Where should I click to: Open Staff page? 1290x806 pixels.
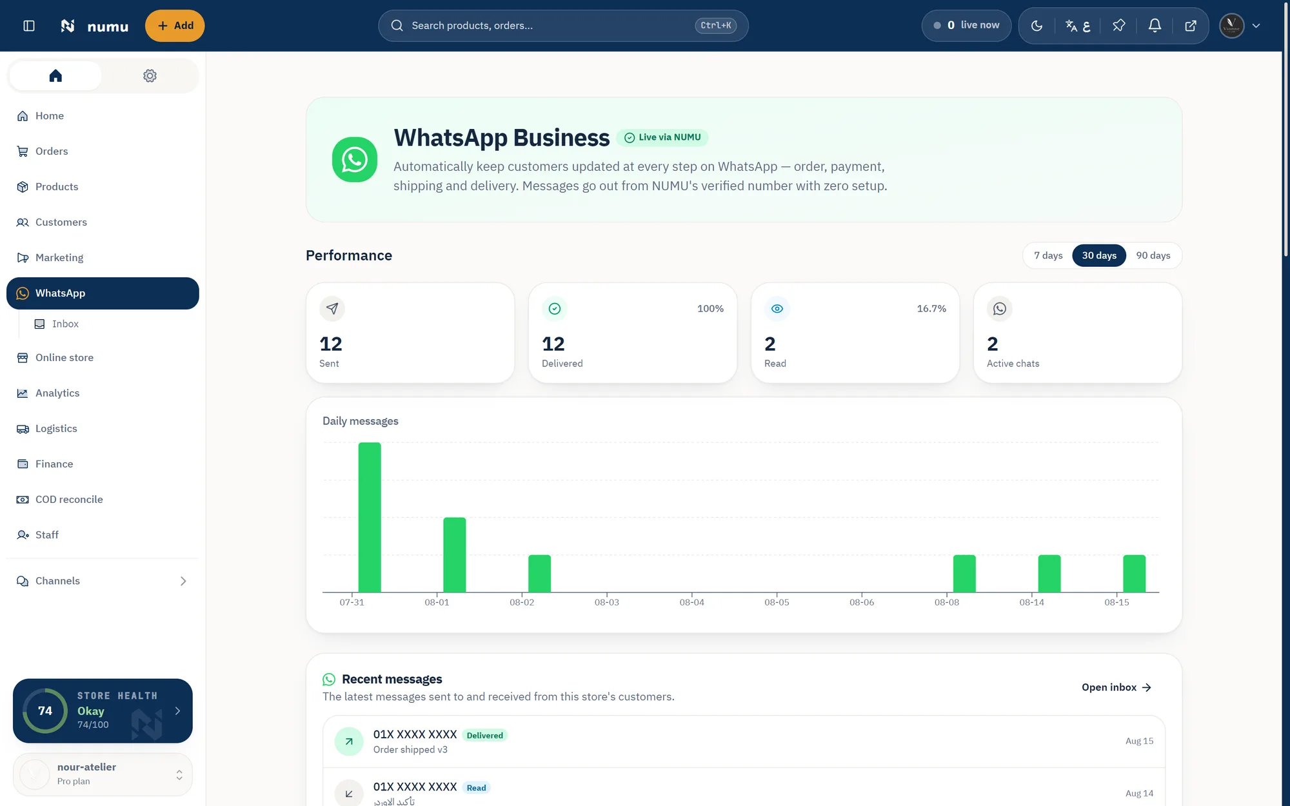pyautogui.click(x=103, y=535)
